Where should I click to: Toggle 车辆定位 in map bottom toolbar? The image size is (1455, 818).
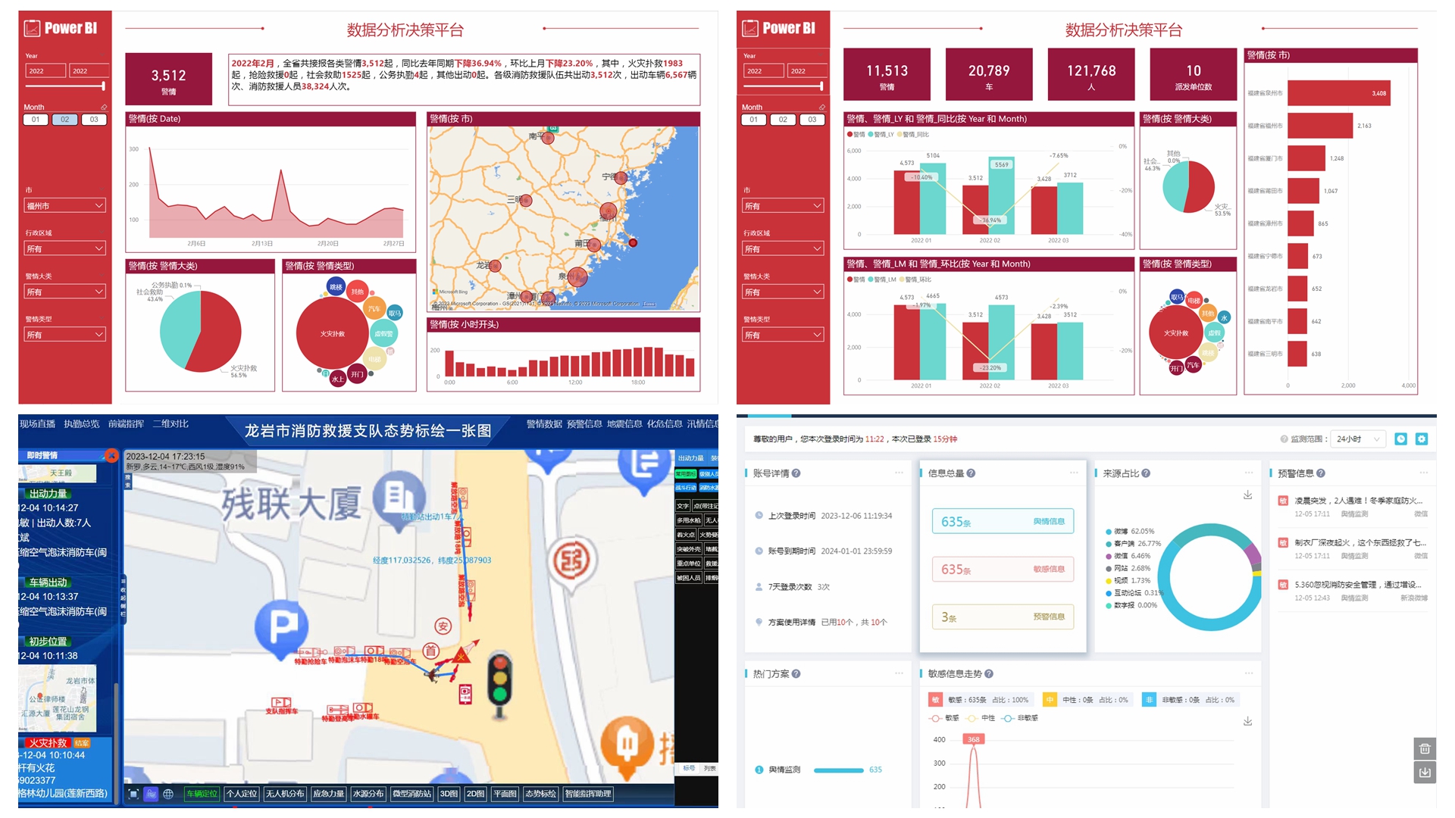202,794
